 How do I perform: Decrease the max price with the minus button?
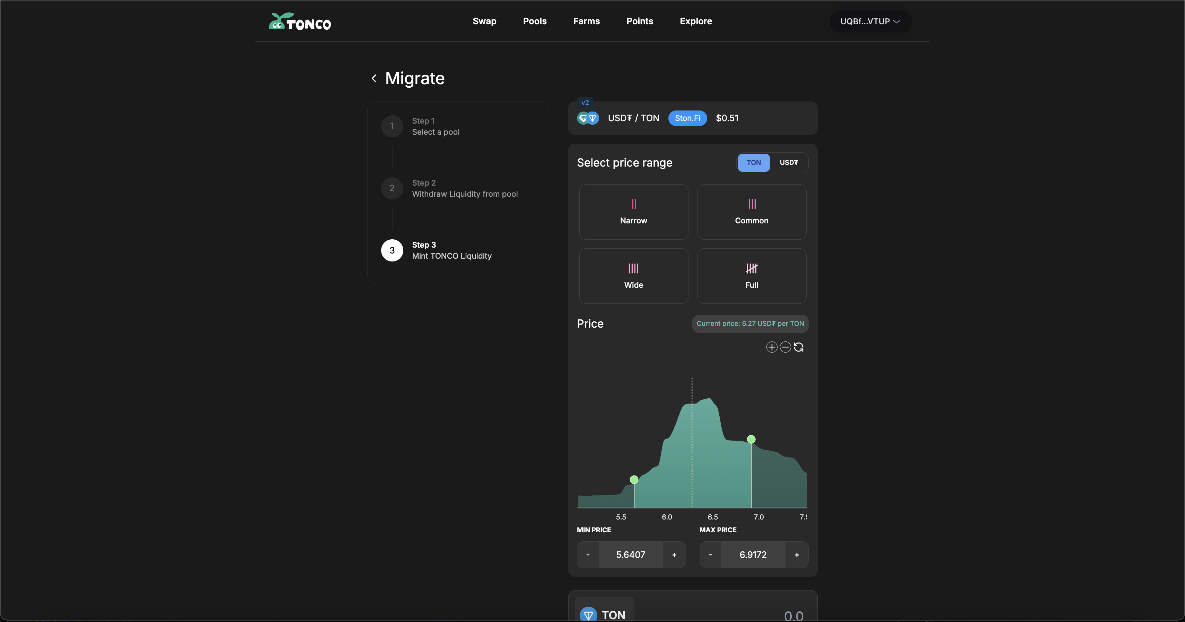(710, 555)
